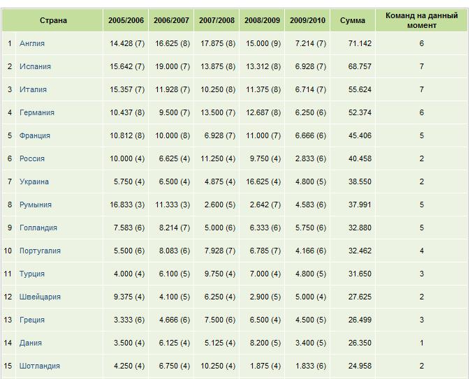Click the Команд на данный момент header
Screen dimensions: 470x379
tap(422, 20)
